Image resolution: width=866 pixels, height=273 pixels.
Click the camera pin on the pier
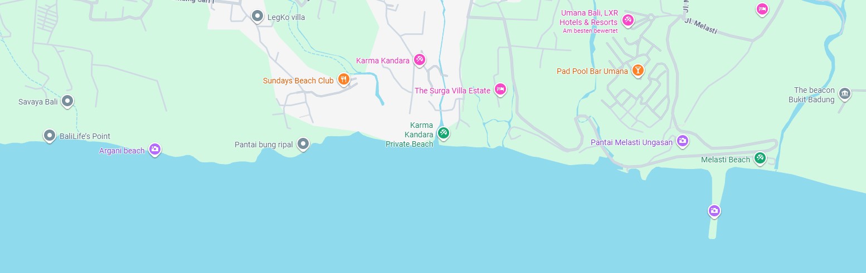coord(714,211)
